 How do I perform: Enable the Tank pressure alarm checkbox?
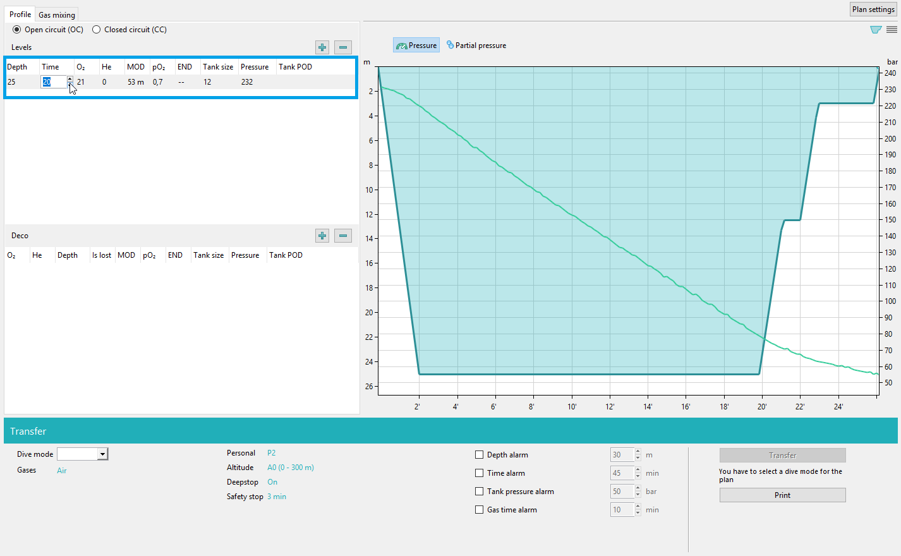tap(480, 492)
